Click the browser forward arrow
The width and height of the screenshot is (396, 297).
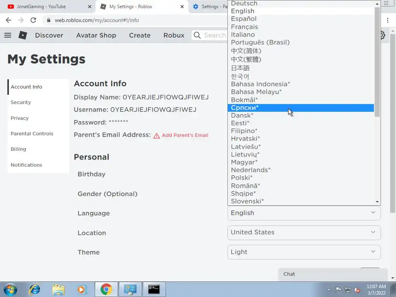[21, 20]
